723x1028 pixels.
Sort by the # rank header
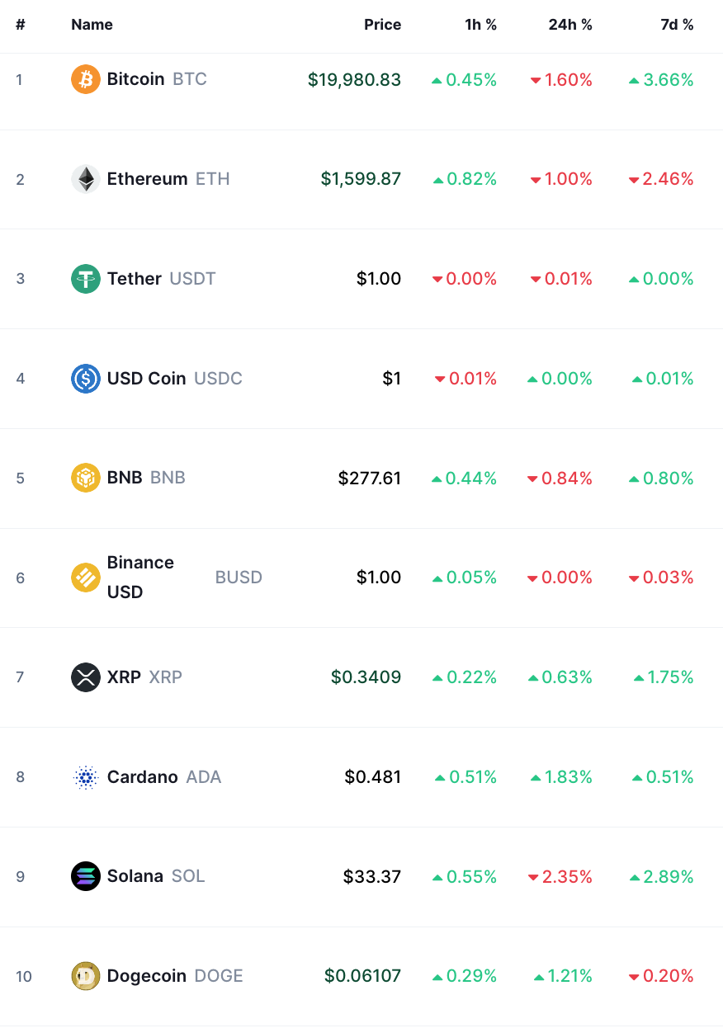[21, 25]
